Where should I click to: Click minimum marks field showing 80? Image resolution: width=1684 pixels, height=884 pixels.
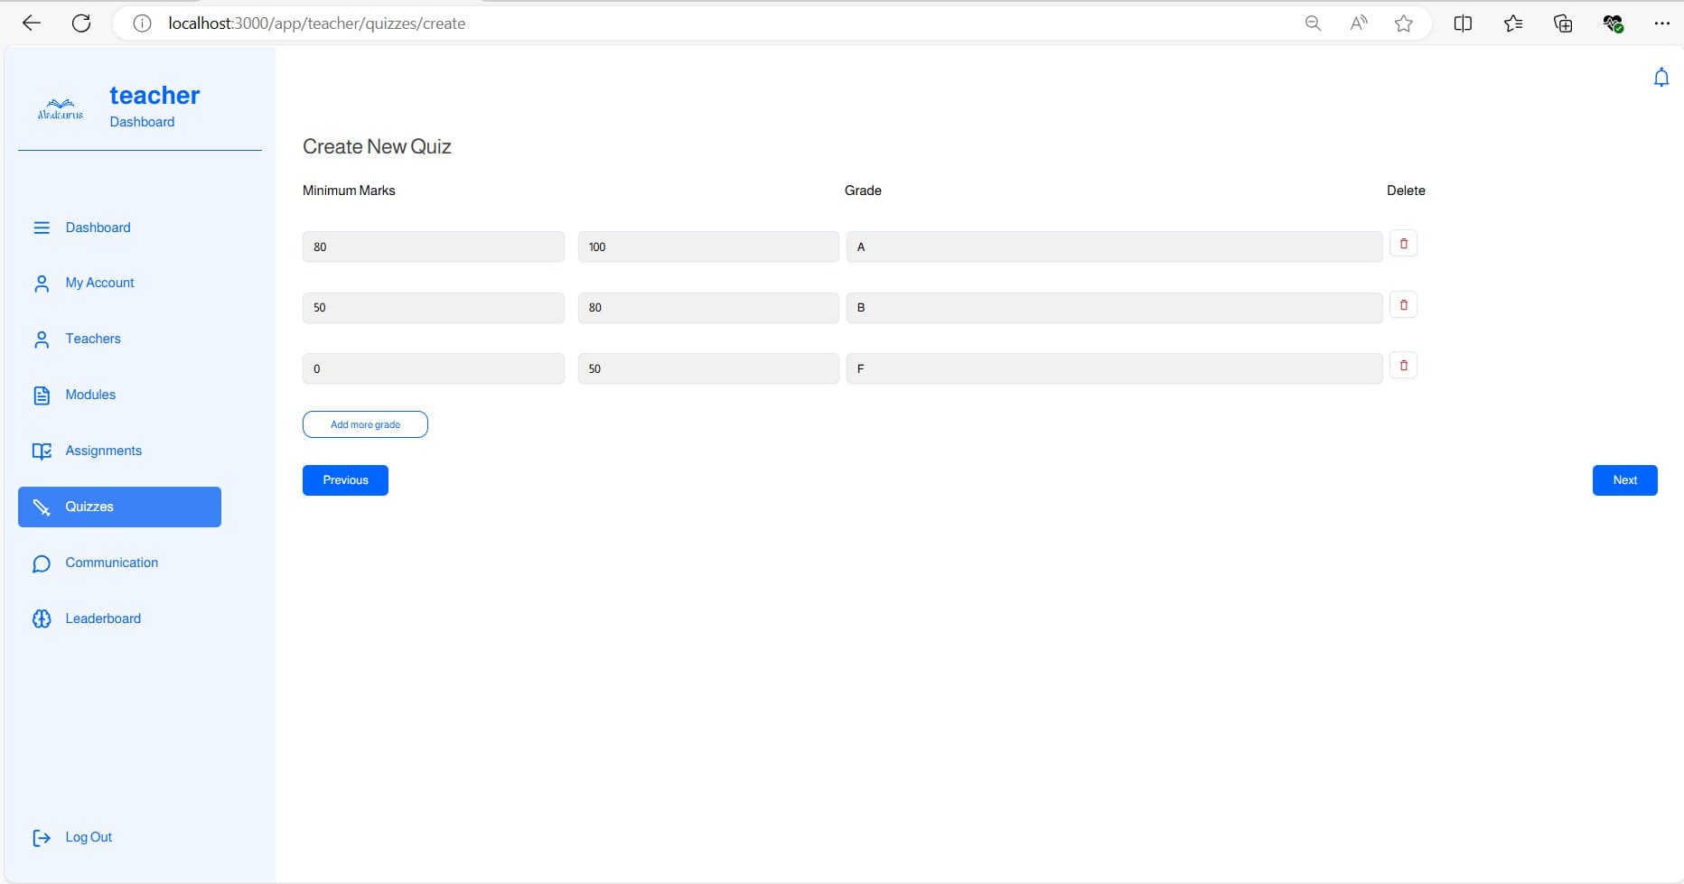coord(433,247)
